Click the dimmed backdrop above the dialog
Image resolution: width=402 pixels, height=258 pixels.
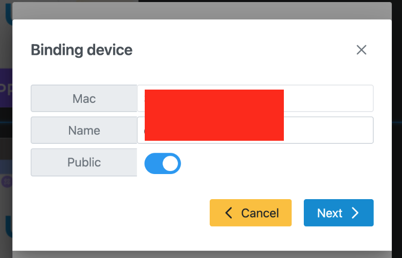tap(205, 9)
